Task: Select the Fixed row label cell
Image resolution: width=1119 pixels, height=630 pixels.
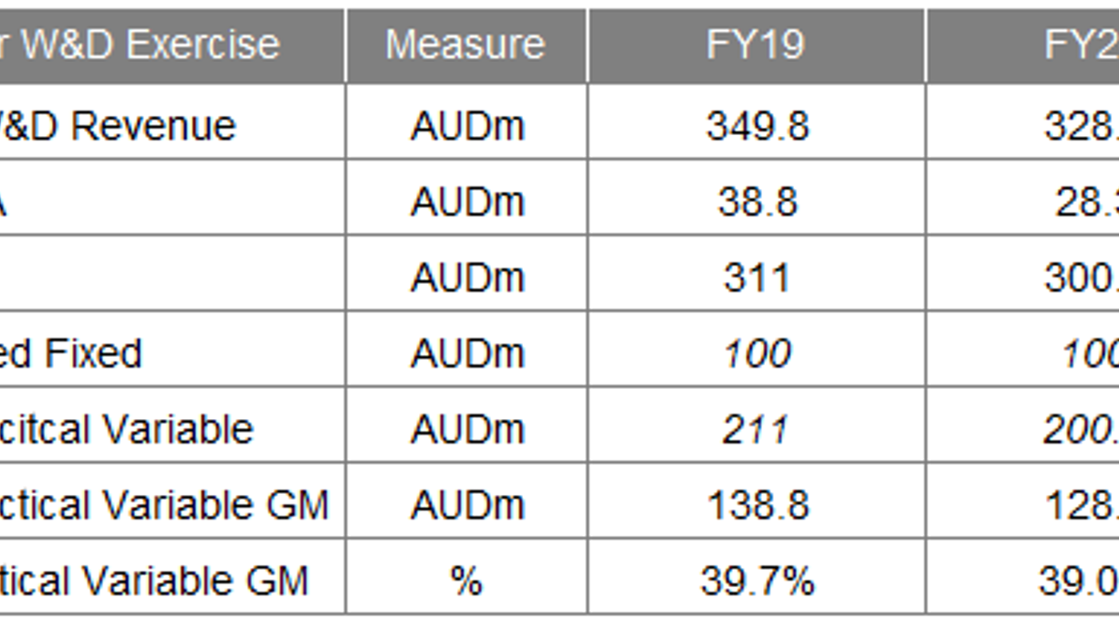Action: point(172,352)
